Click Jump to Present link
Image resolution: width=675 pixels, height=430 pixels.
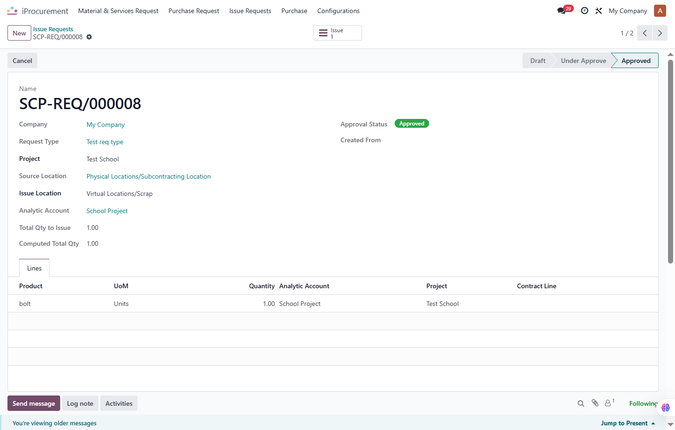pos(628,423)
